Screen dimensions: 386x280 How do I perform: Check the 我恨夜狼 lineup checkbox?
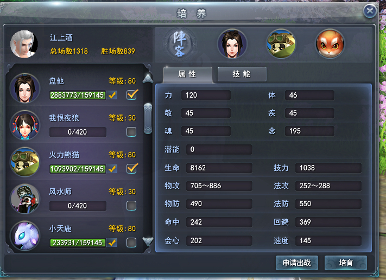(x=131, y=132)
